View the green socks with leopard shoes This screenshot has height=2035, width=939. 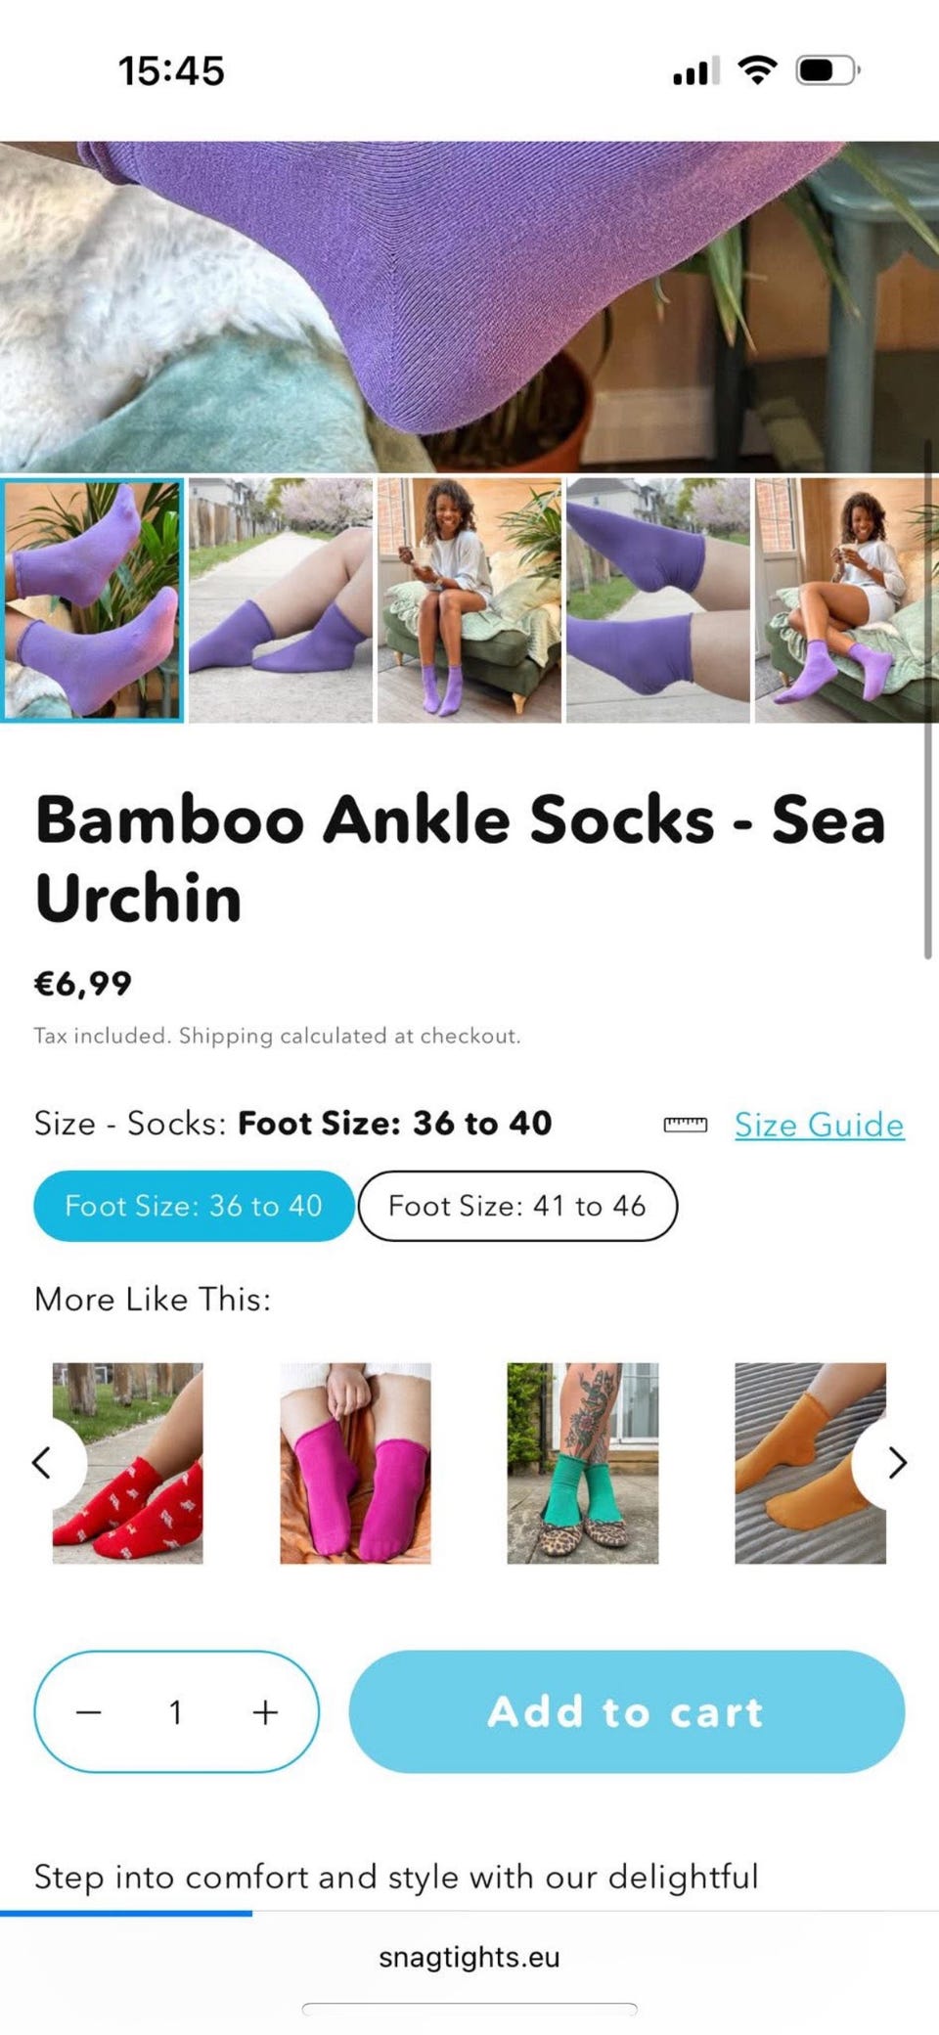(583, 1463)
